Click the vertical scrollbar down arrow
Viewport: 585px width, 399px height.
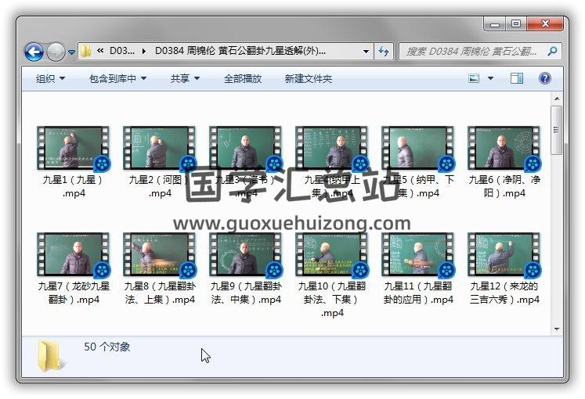(x=556, y=329)
